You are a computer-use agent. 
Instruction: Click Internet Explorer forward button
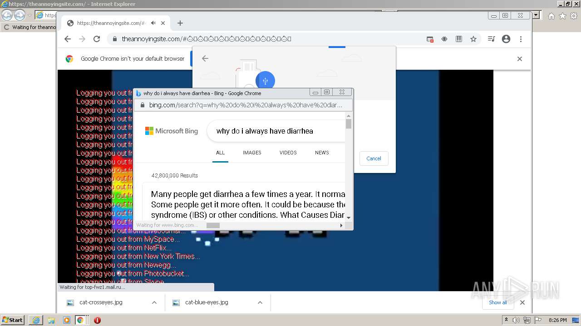20,15
